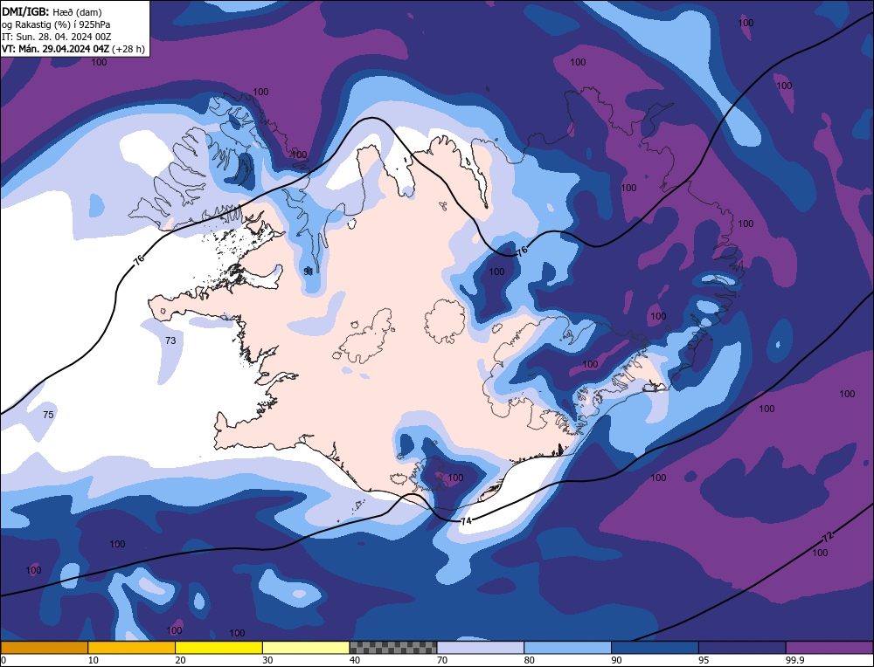
Task: Click the '75' humidity value label
Action: [x=48, y=415]
